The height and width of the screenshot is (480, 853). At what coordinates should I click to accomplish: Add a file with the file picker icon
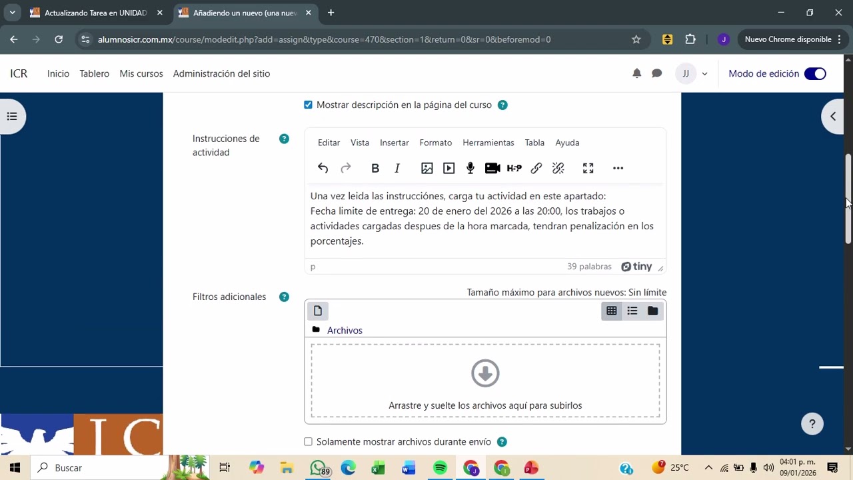(318, 311)
